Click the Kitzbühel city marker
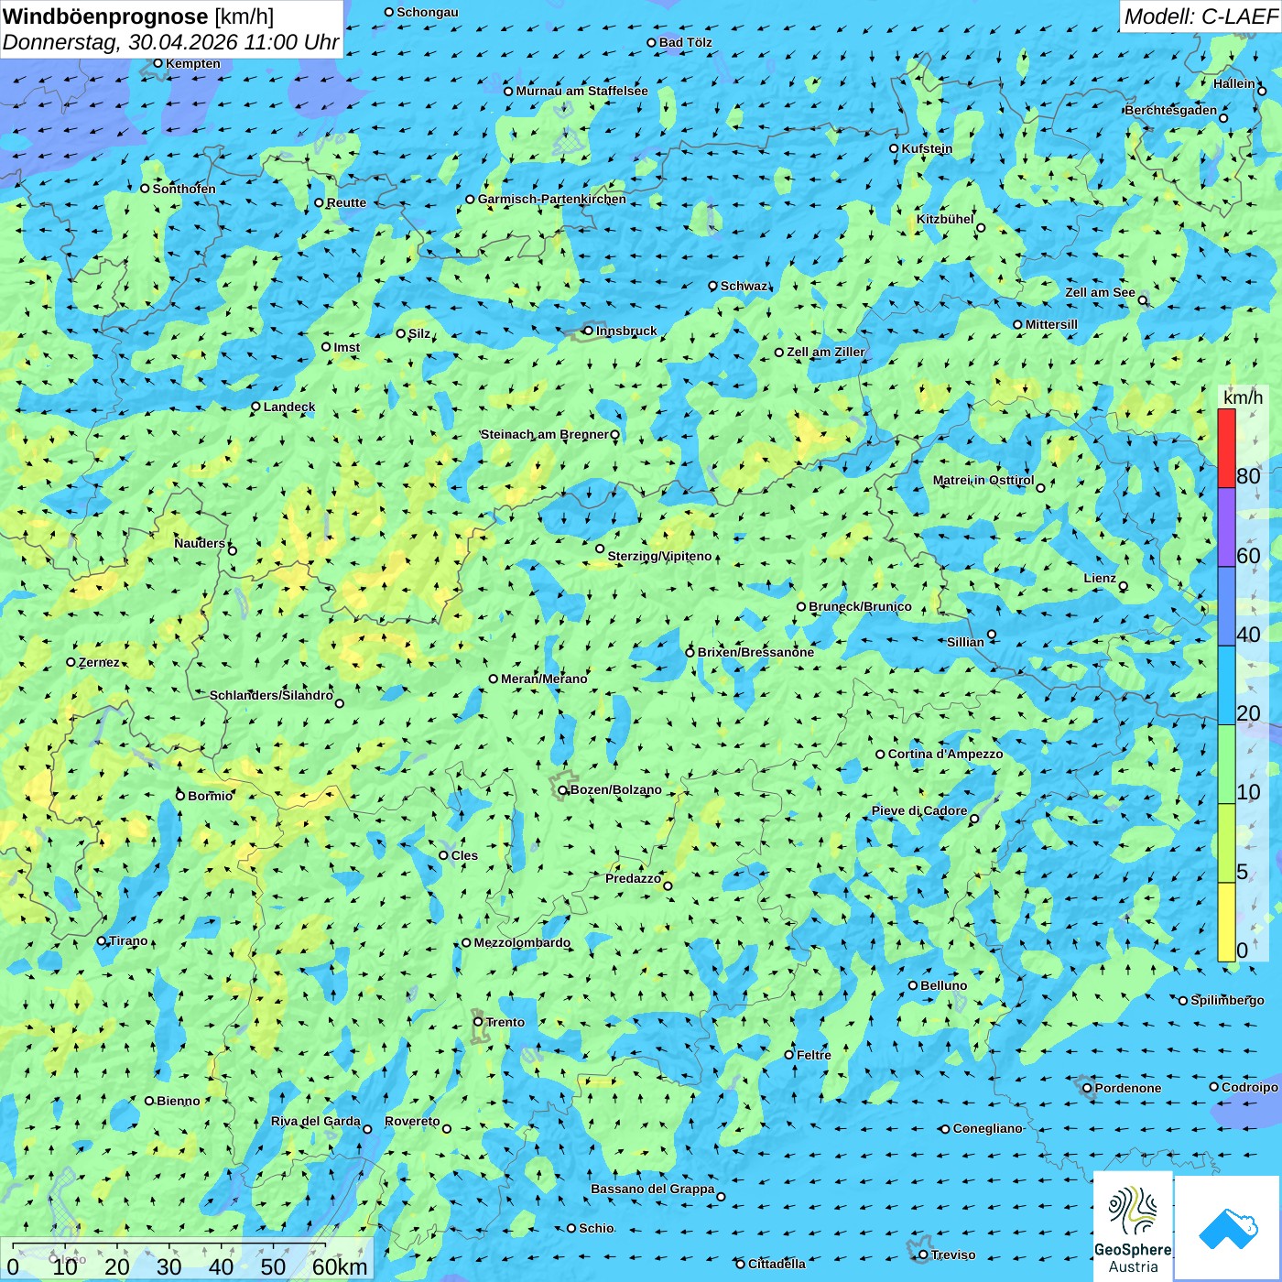Viewport: 1282px width, 1282px height. tap(981, 228)
